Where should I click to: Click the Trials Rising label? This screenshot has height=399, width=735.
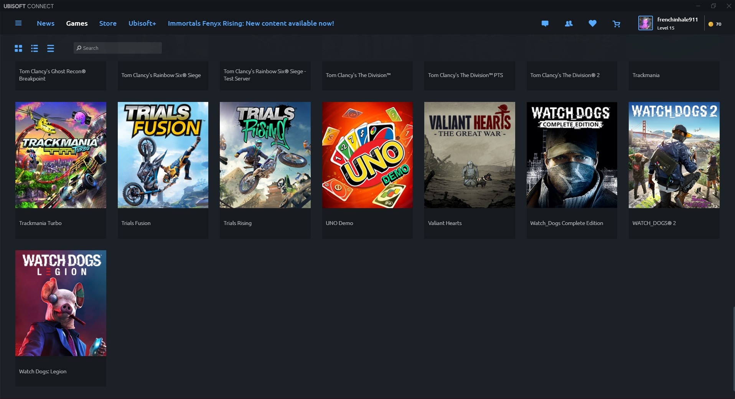tap(237, 223)
